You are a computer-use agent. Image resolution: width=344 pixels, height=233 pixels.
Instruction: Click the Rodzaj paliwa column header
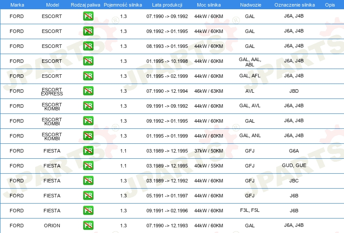click(85, 5)
